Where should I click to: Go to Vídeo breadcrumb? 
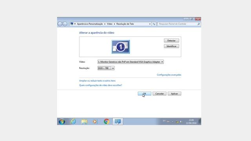pyautogui.click(x=110, y=24)
